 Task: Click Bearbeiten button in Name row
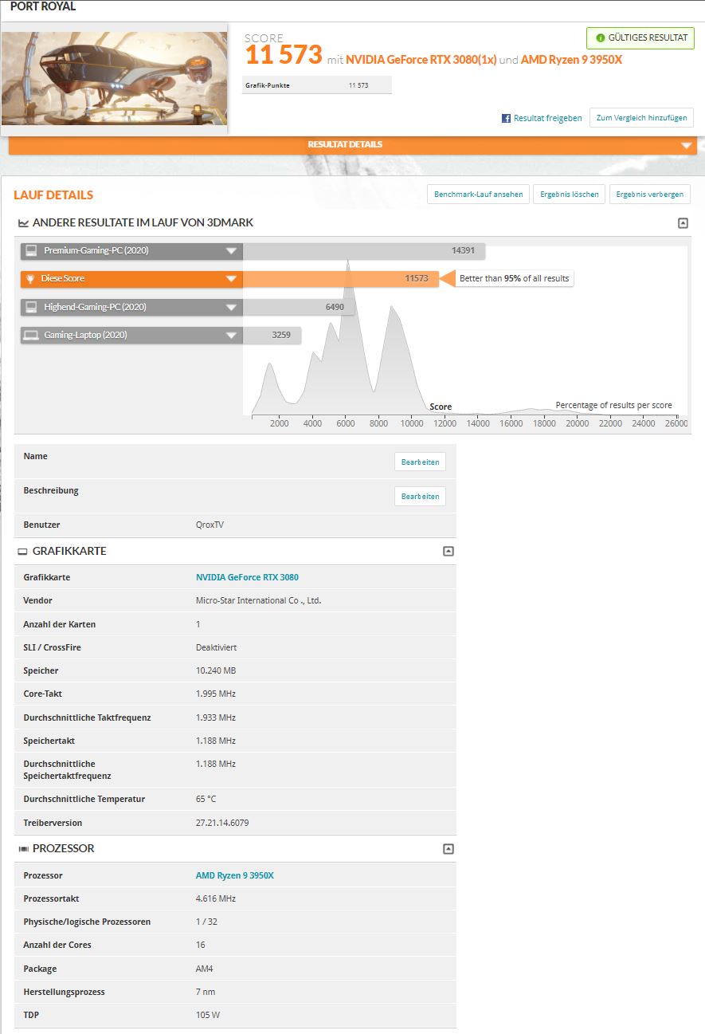coord(420,462)
